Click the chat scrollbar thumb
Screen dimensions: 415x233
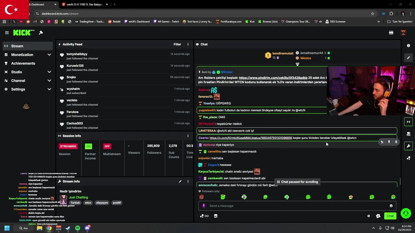tap(399, 182)
